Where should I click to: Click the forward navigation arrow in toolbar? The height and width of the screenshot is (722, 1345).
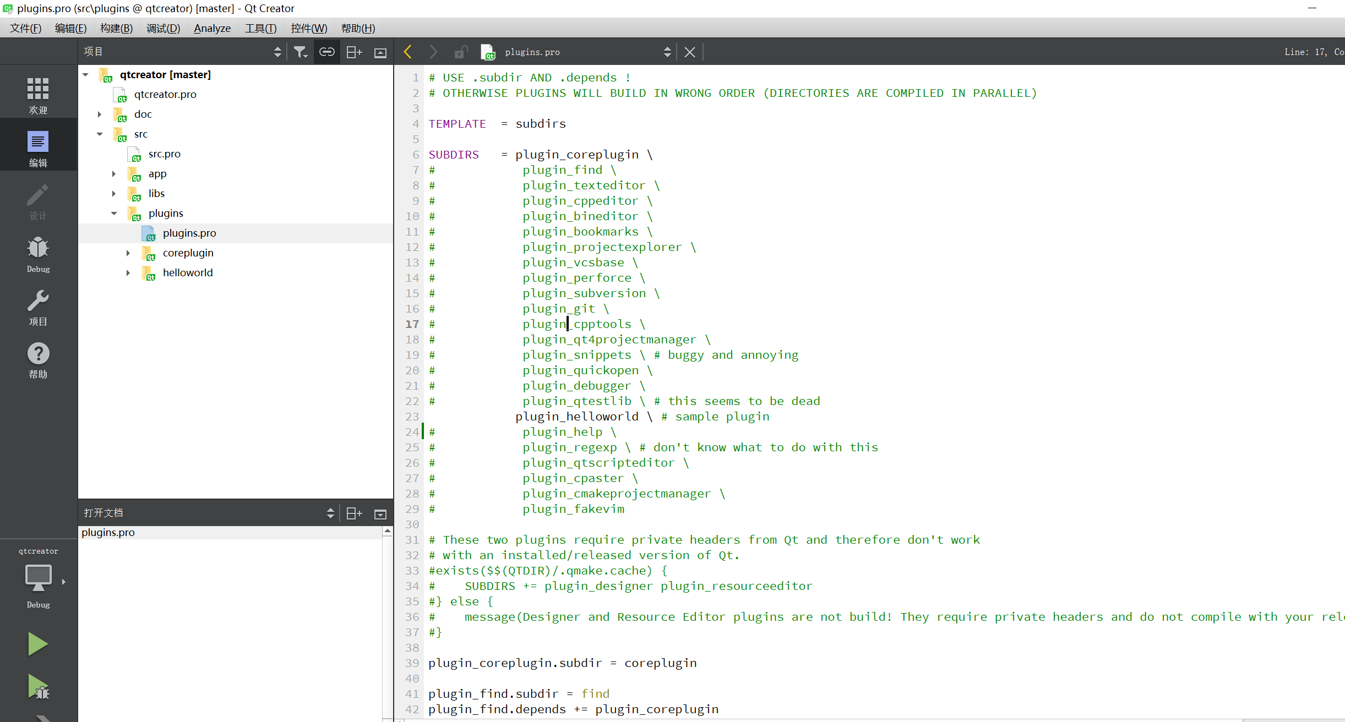tap(432, 51)
